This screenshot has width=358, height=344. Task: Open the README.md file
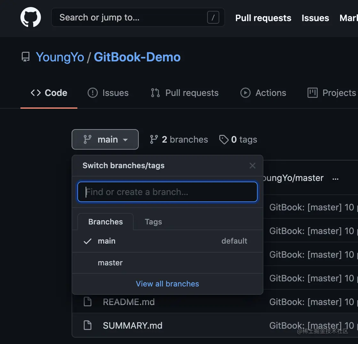129,302
